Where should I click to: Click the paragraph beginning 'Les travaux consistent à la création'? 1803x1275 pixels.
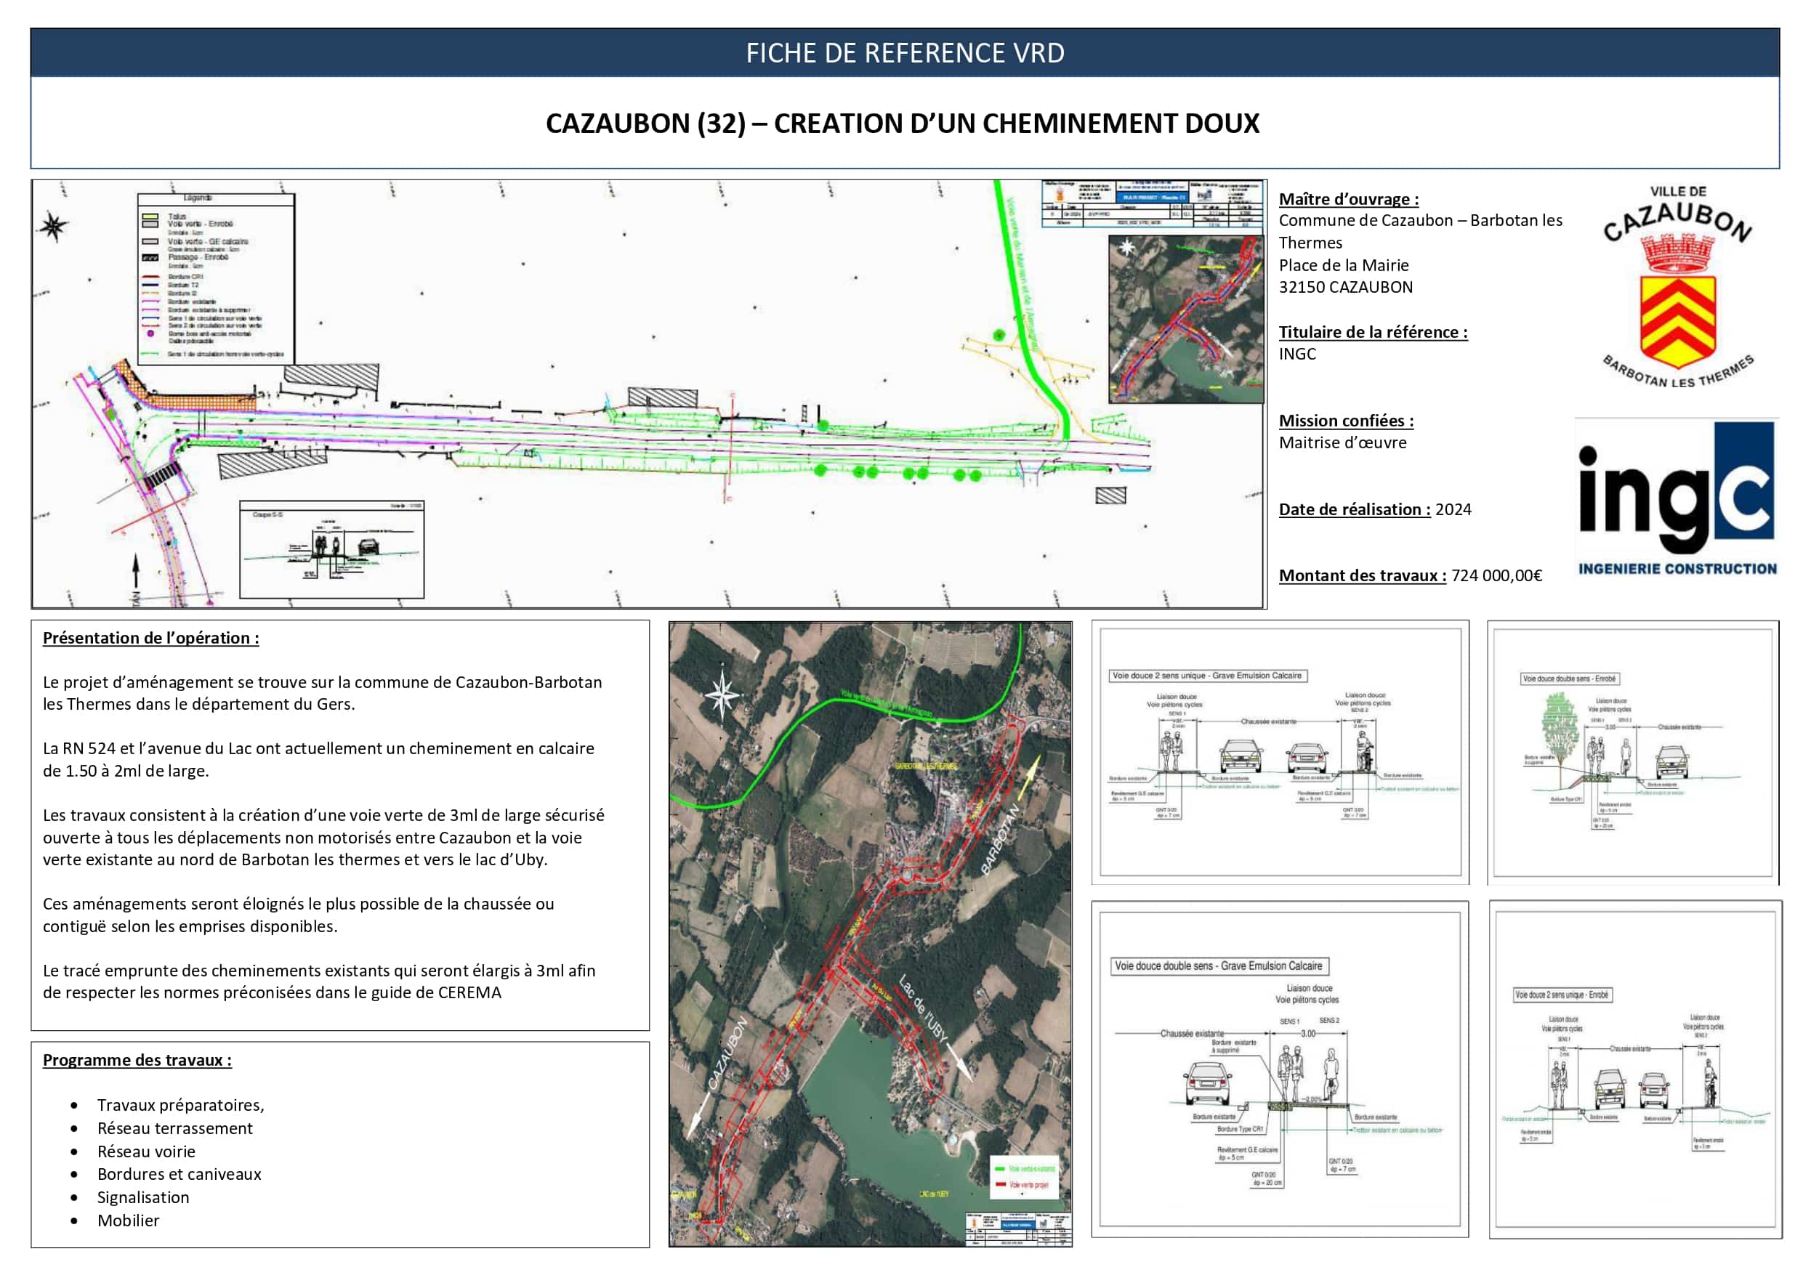[323, 838]
